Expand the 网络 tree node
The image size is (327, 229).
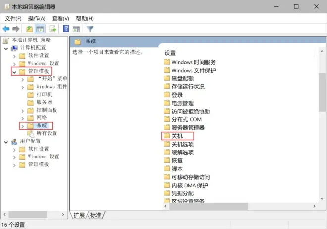pos(23,118)
